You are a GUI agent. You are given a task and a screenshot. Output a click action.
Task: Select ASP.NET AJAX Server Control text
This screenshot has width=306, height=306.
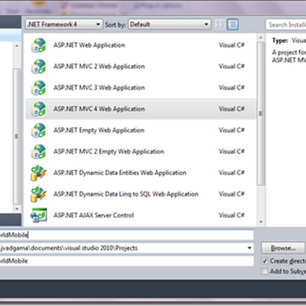[94, 215]
